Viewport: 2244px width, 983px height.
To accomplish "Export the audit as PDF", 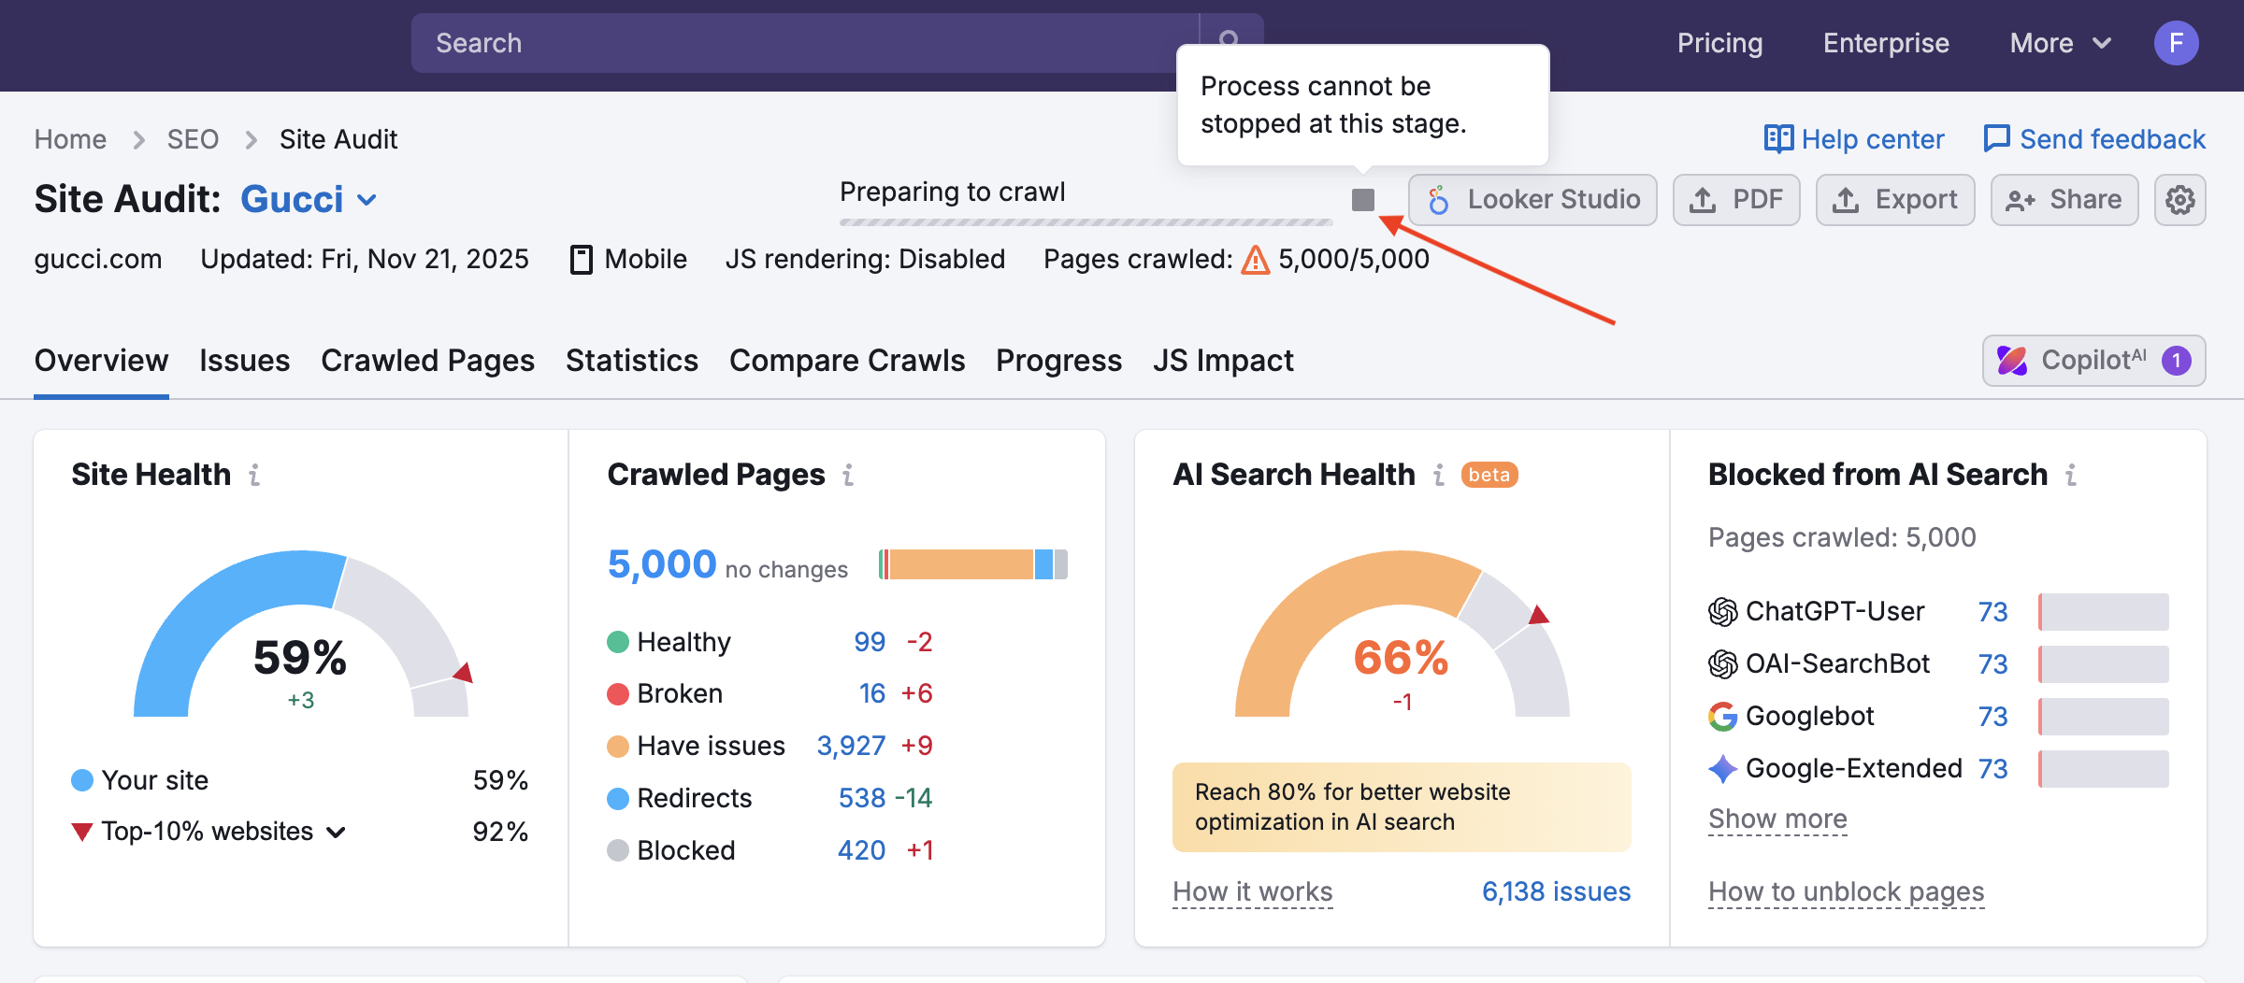I will (x=1736, y=199).
